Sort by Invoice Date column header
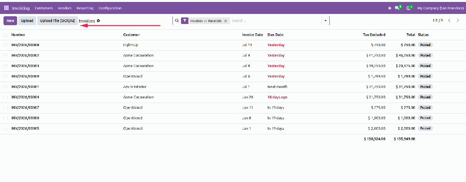The width and height of the screenshot is (466, 182). pos(252,35)
